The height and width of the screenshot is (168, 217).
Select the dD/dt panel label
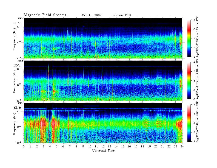click(x=18, y=65)
